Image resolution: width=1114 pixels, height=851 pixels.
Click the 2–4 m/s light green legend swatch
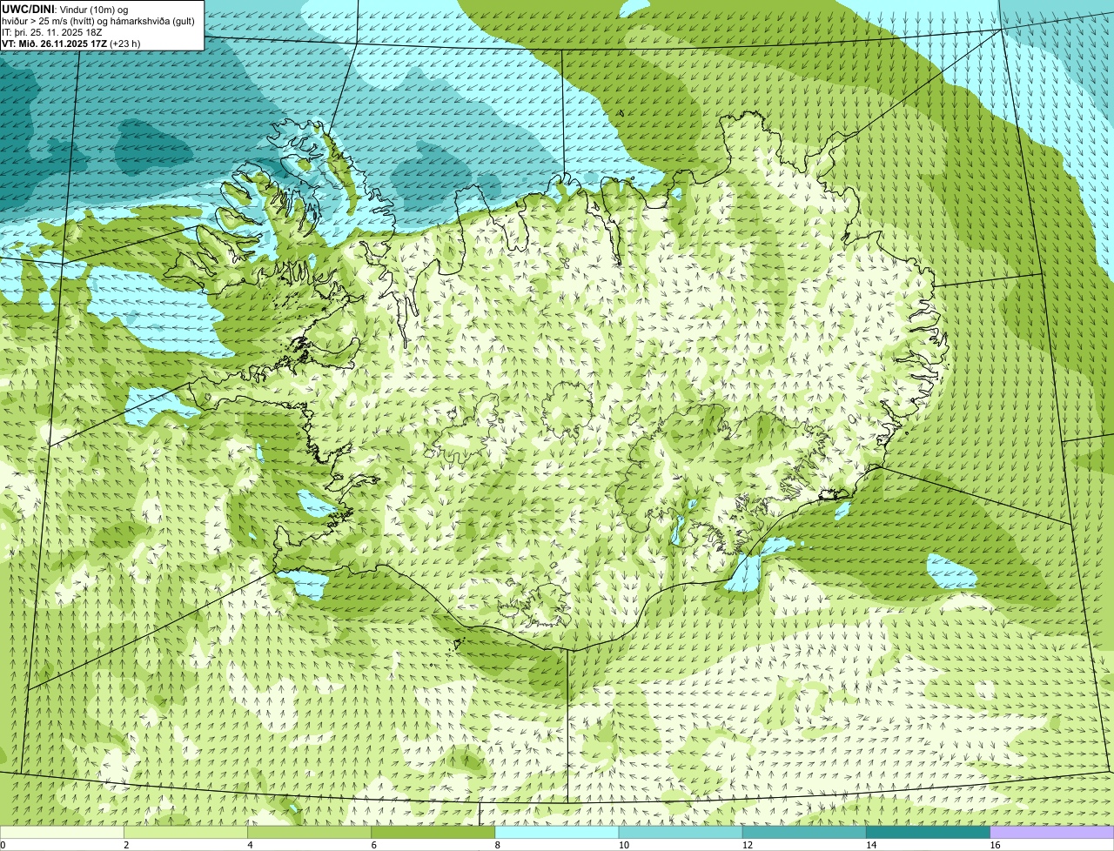(185, 833)
